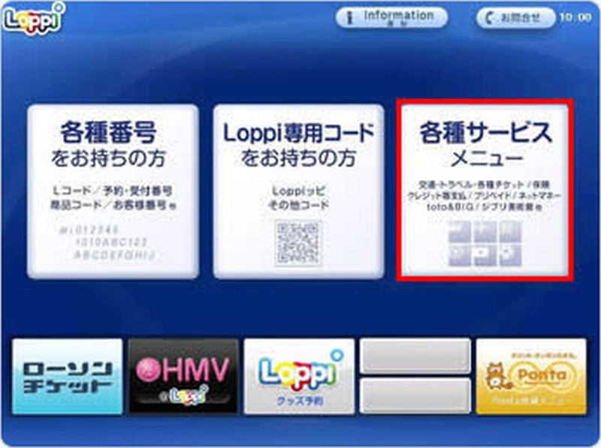Click the clock showing 10:00
This screenshot has height=448, width=601.
pyautogui.click(x=575, y=17)
